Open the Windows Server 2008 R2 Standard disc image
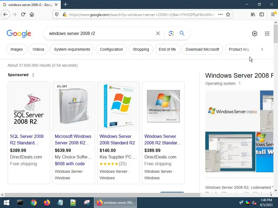The image size is (278, 208). (163, 106)
